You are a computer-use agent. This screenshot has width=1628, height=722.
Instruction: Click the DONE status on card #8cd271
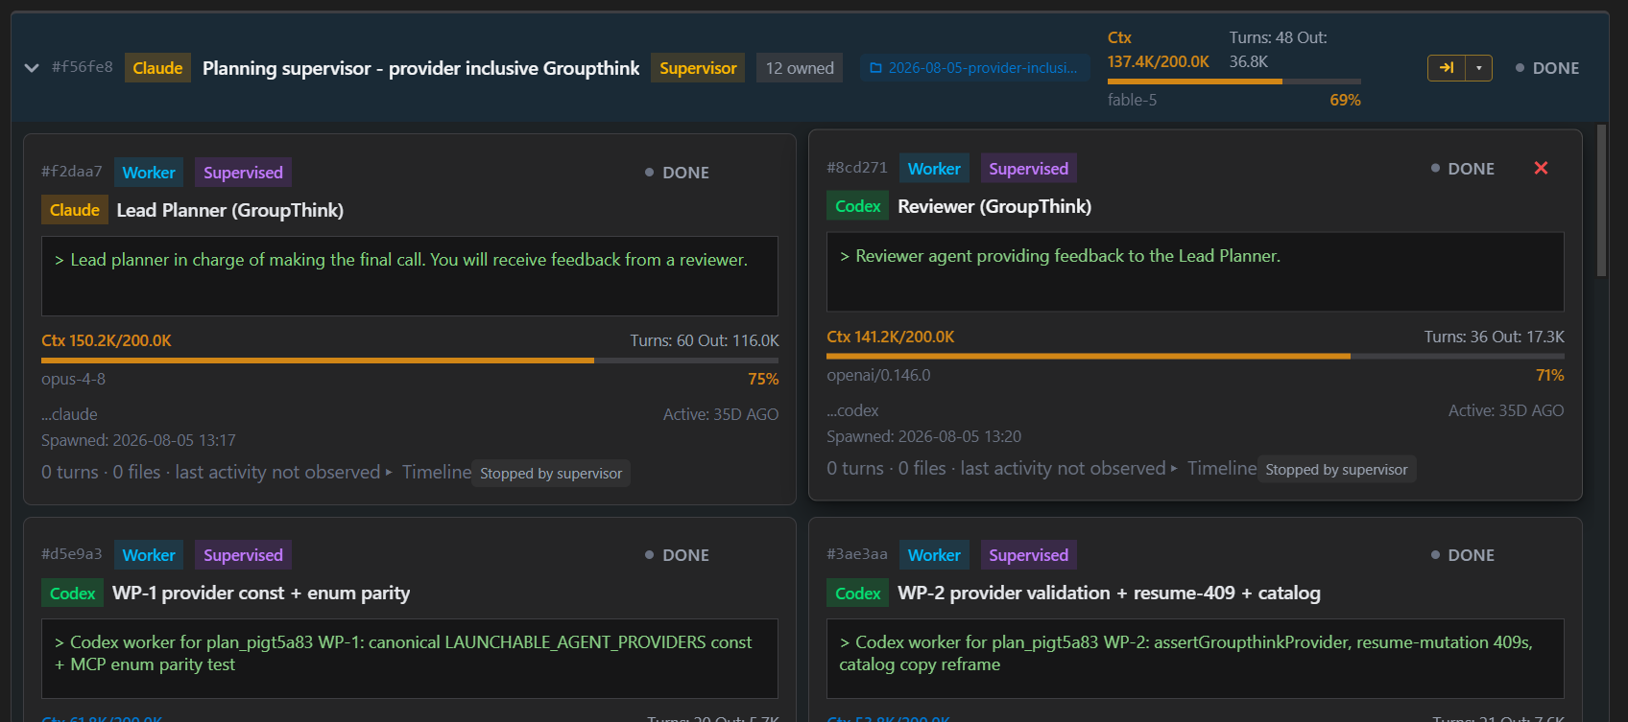tap(1463, 169)
